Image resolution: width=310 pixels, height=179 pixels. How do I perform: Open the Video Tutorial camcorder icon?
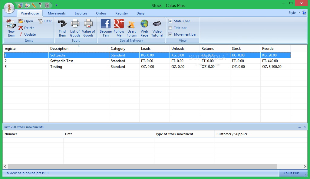(x=157, y=24)
